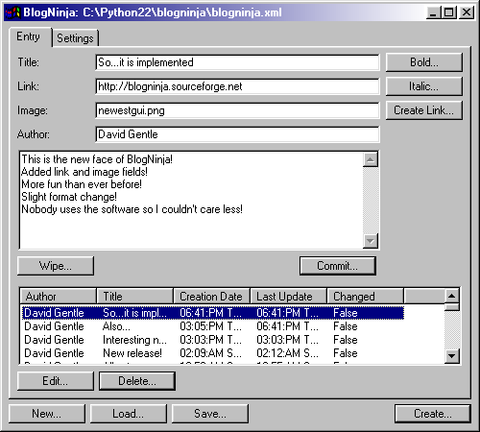Click the BlogNinja app icon in title bar
The height and width of the screenshot is (432, 480).
point(12,12)
